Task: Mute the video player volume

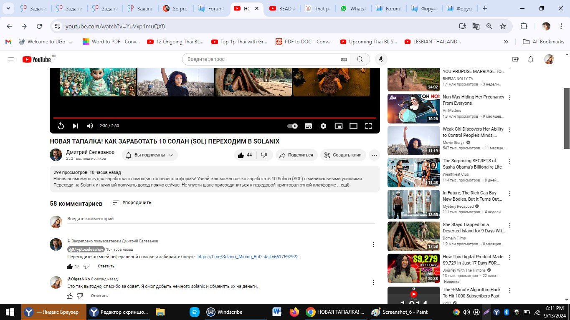Action: coord(90,126)
